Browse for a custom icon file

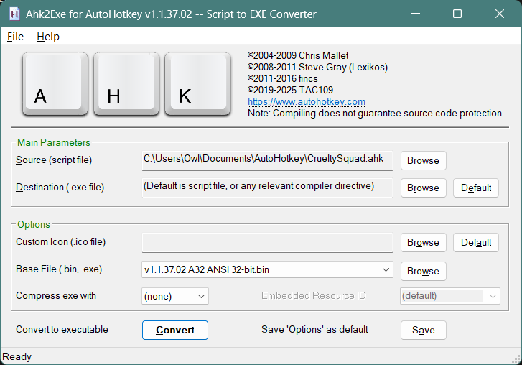pyautogui.click(x=423, y=242)
